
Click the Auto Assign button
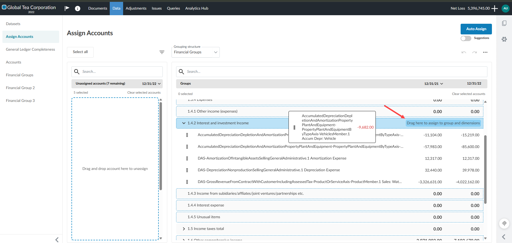pyautogui.click(x=476, y=29)
